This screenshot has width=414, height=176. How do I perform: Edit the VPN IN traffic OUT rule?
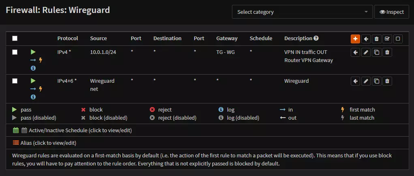point(366,52)
